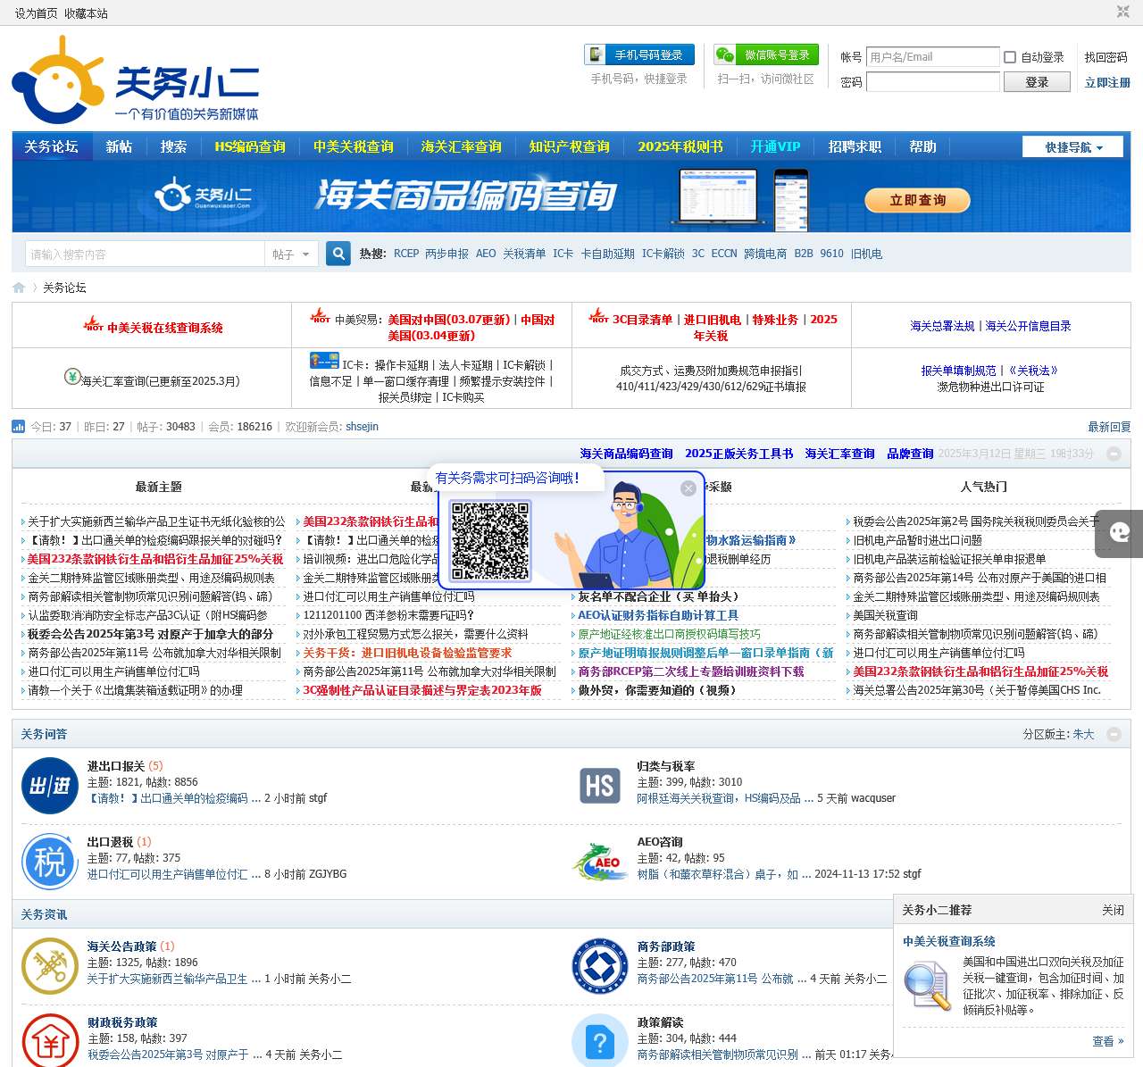Image resolution: width=1143 pixels, height=1067 pixels.
Task: Open the 中美关税查询系统 recommendation title
Action: 948,941
